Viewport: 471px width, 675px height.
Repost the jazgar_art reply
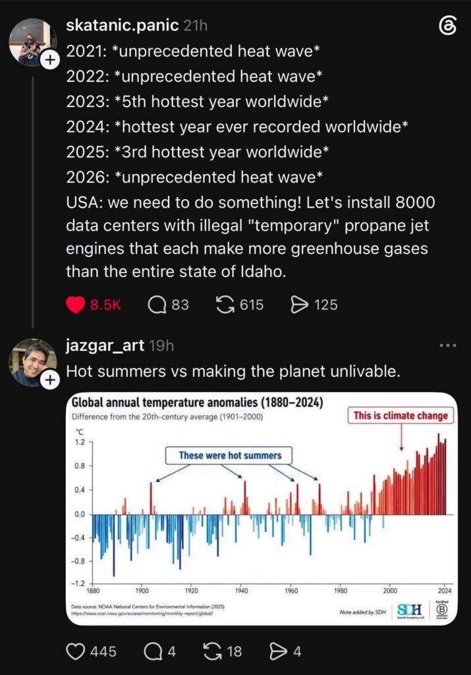click(212, 651)
